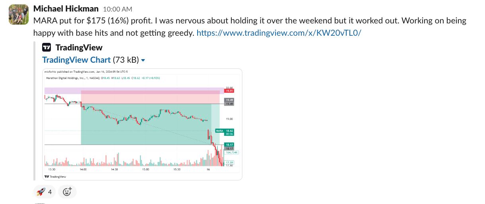
Task: Click Michael Hickman's profile avatar
Action: [x=18, y=15]
